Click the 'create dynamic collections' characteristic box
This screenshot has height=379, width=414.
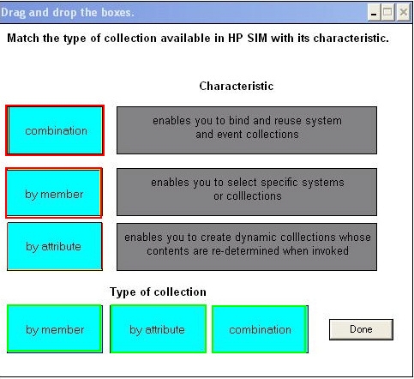247,247
